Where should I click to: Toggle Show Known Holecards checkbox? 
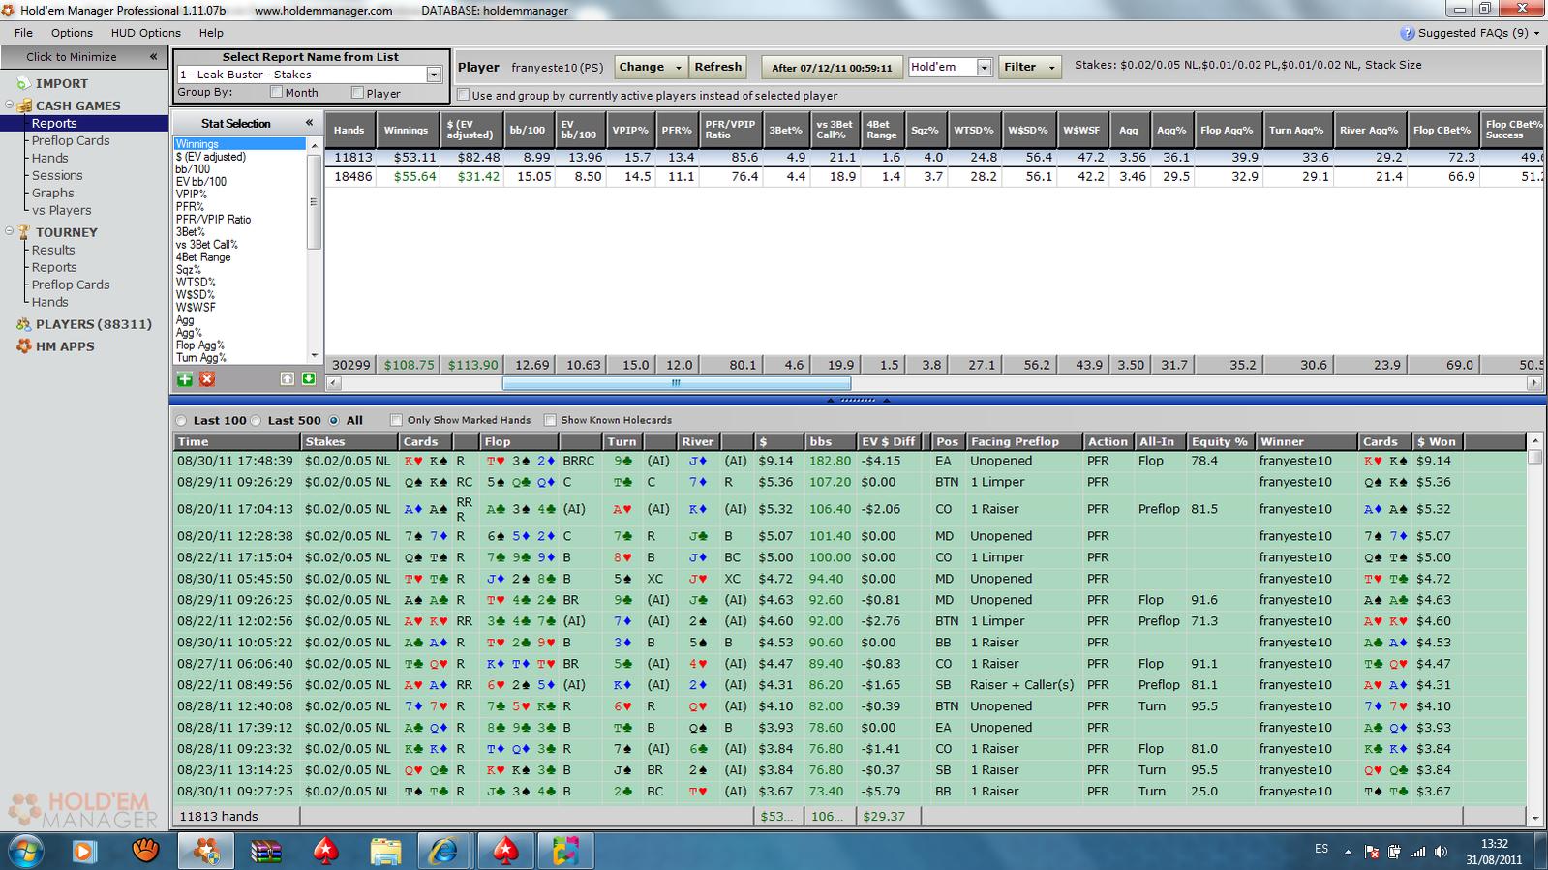[x=550, y=420]
